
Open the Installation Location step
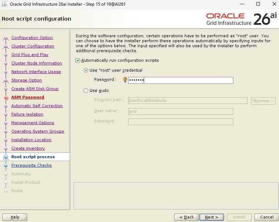click(31, 140)
